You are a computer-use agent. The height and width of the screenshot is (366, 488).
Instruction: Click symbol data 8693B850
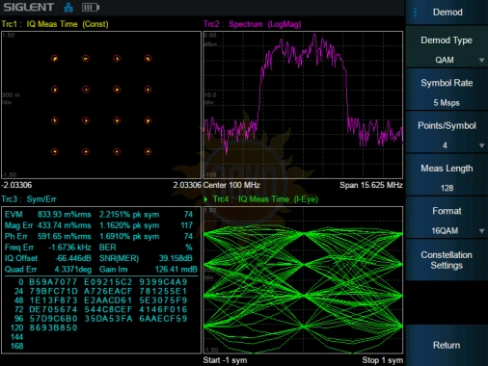click(x=53, y=327)
